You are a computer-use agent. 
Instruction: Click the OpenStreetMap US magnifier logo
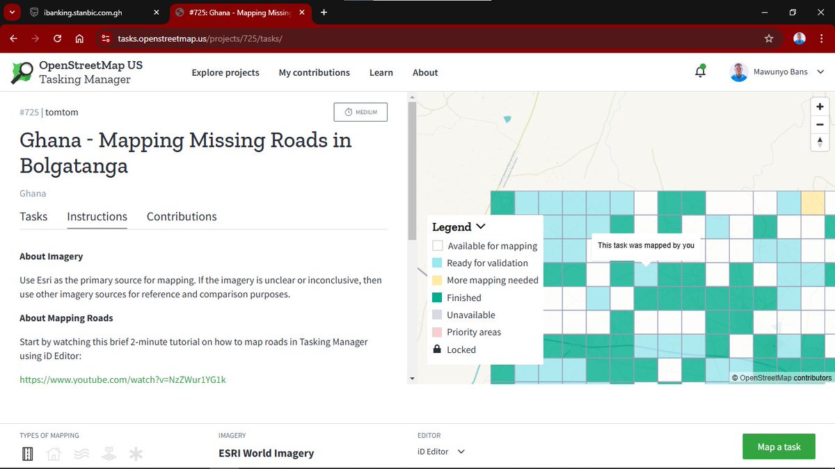coord(22,72)
